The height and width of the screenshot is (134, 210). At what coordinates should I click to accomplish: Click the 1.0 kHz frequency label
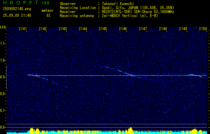pos(3,60)
